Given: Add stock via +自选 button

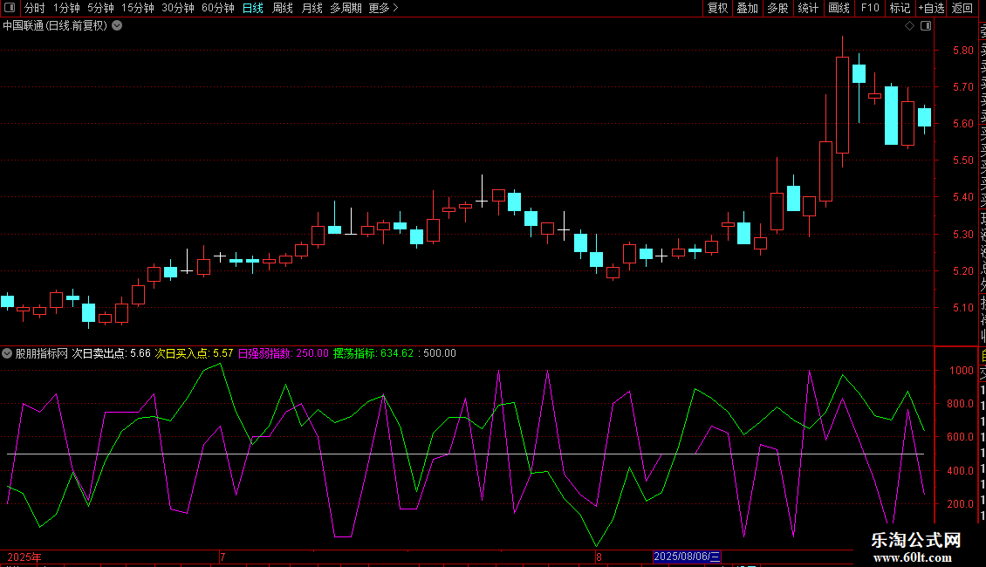Looking at the screenshot, I should click(x=931, y=8).
